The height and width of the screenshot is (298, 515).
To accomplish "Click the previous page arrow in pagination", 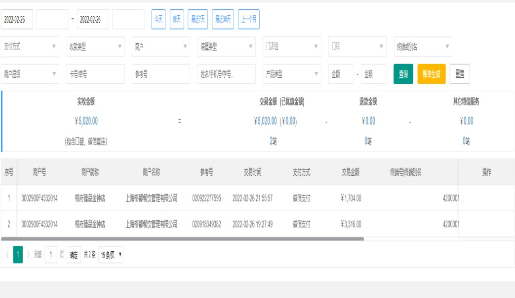I will coord(7,255).
